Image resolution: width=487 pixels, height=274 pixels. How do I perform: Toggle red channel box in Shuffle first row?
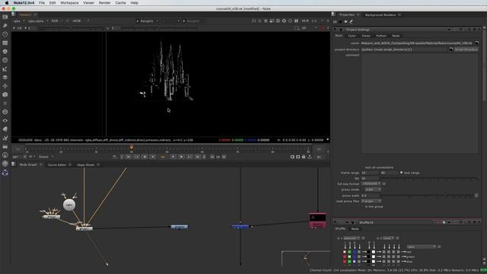(345, 252)
